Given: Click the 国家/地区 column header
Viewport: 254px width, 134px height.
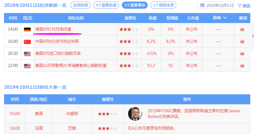Looking at the screenshot, I should coord(39,99).
